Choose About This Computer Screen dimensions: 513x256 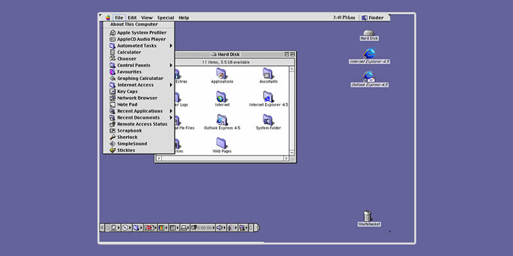tap(138, 24)
